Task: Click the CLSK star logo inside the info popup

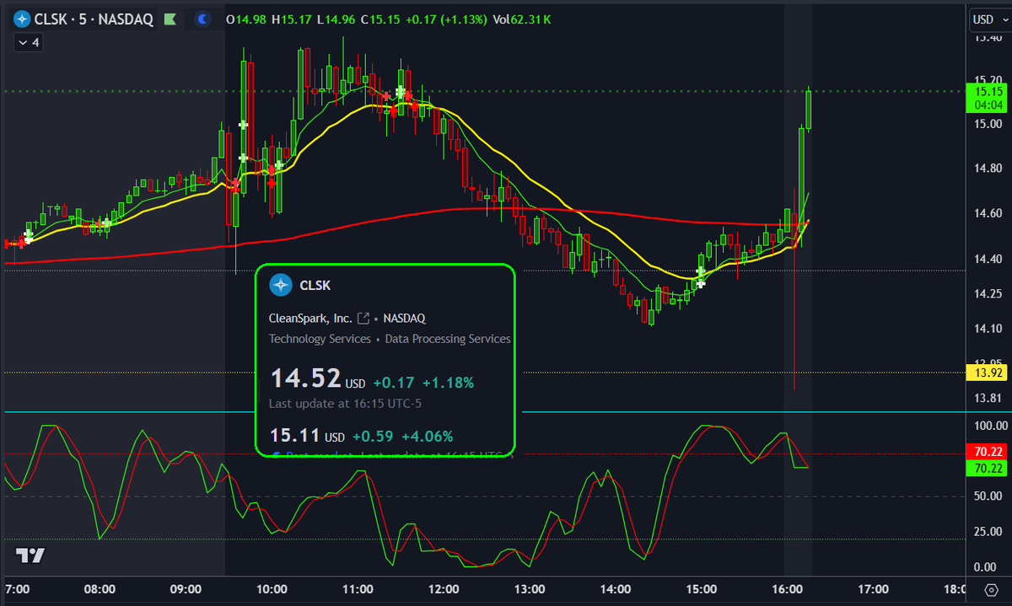Action: pyautogui.click(x=280, y=285)
